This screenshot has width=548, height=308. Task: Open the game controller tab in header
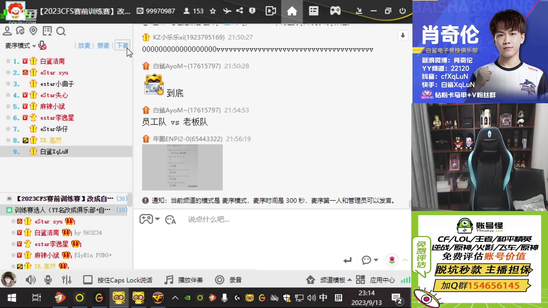click(x=335, y=11)
